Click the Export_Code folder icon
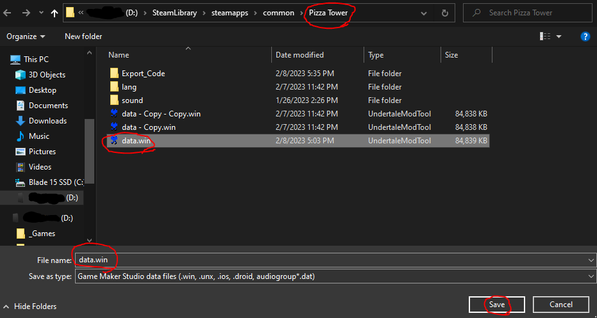The height and width of the screenshot is (318, 597). [114, 74]
